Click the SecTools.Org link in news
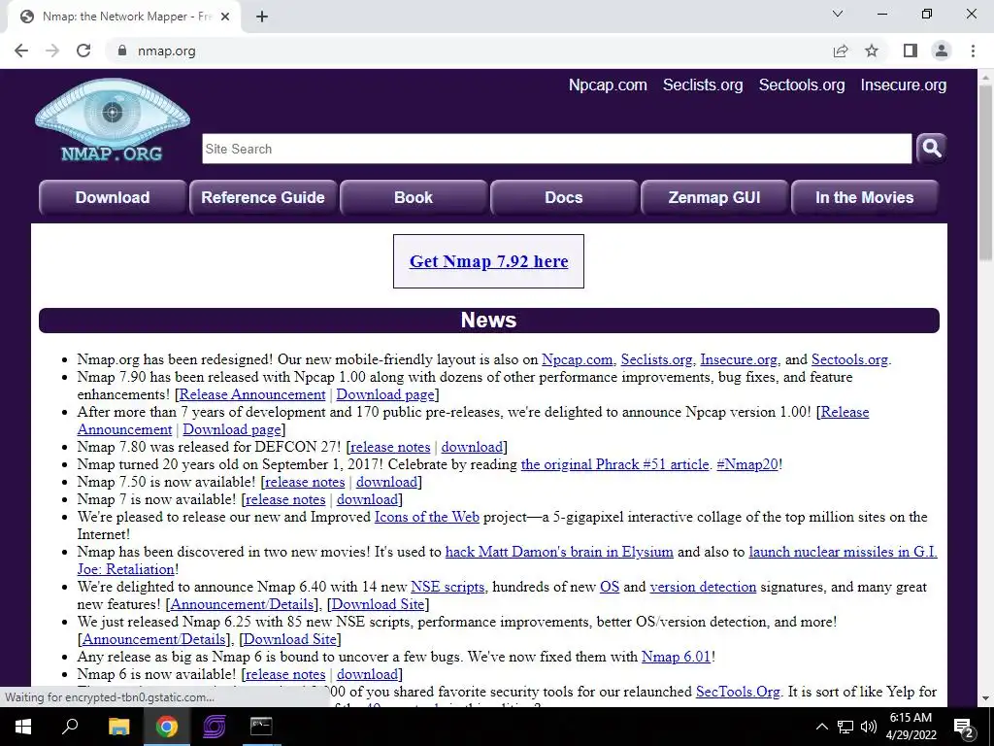This screenshot has height=746, width=994. [738, 692]
